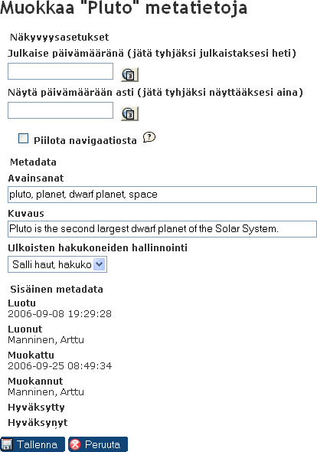Click the Näkyvyysasetukset section heading

coord(60,38)
